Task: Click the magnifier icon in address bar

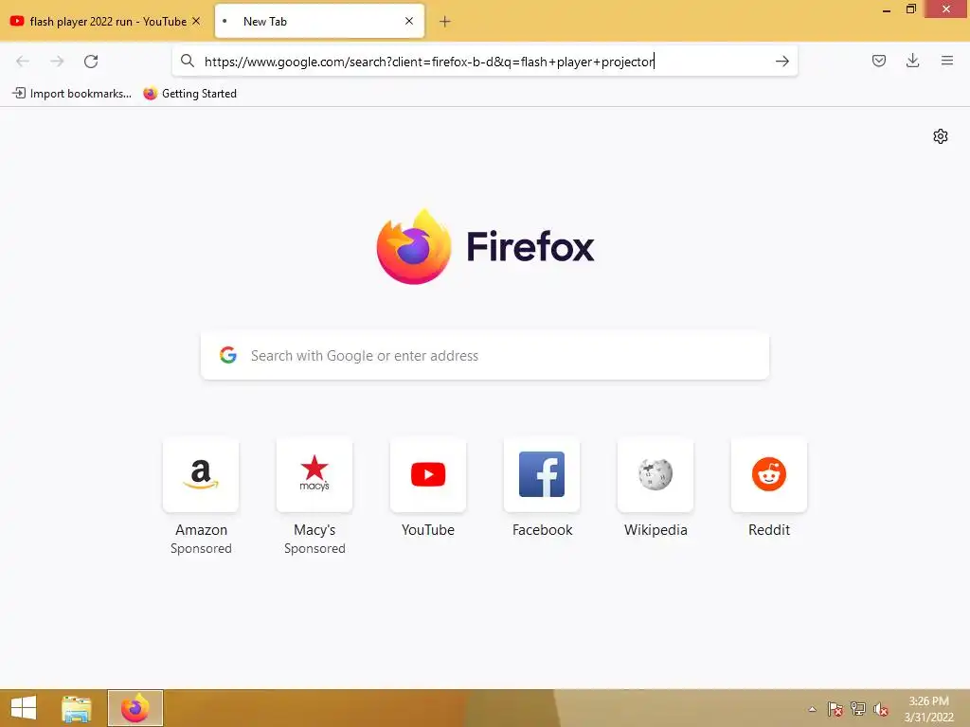Action: click(188, 61)
